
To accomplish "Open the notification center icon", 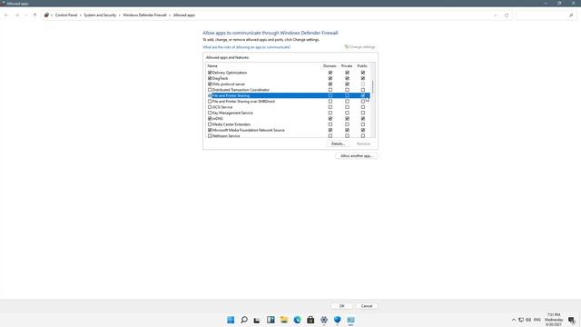I will [571, 320].
